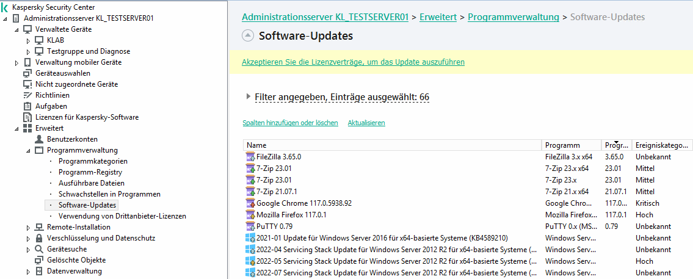Expand the Datenverwaltung node
Image resolution: width=693 pixels, height=279 pixels.
pos(28,272)
